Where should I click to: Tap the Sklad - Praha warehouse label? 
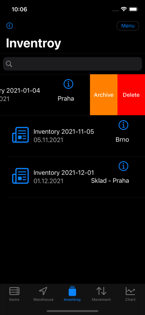tap(110, 181)
